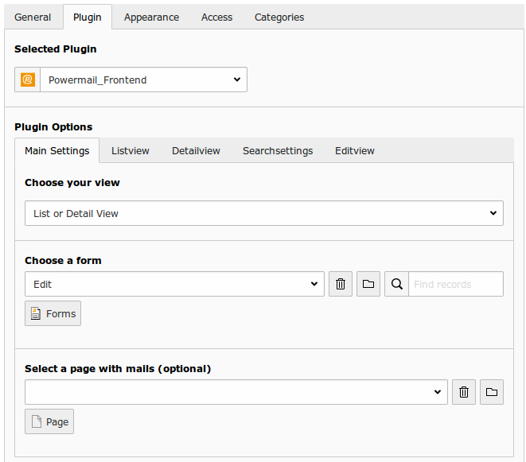Click the trash icon next to the Edit form
This screenshot has width=526, height=462.
[x=341, y=284]
